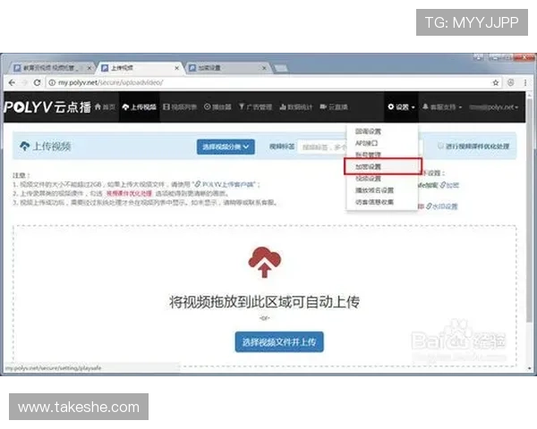Close the 上传视频 browser tab
This screenshot has height=429, width=537.
[176, 68]
